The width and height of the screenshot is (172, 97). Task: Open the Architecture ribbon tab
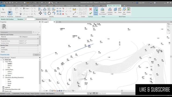[x=10, y=6]
